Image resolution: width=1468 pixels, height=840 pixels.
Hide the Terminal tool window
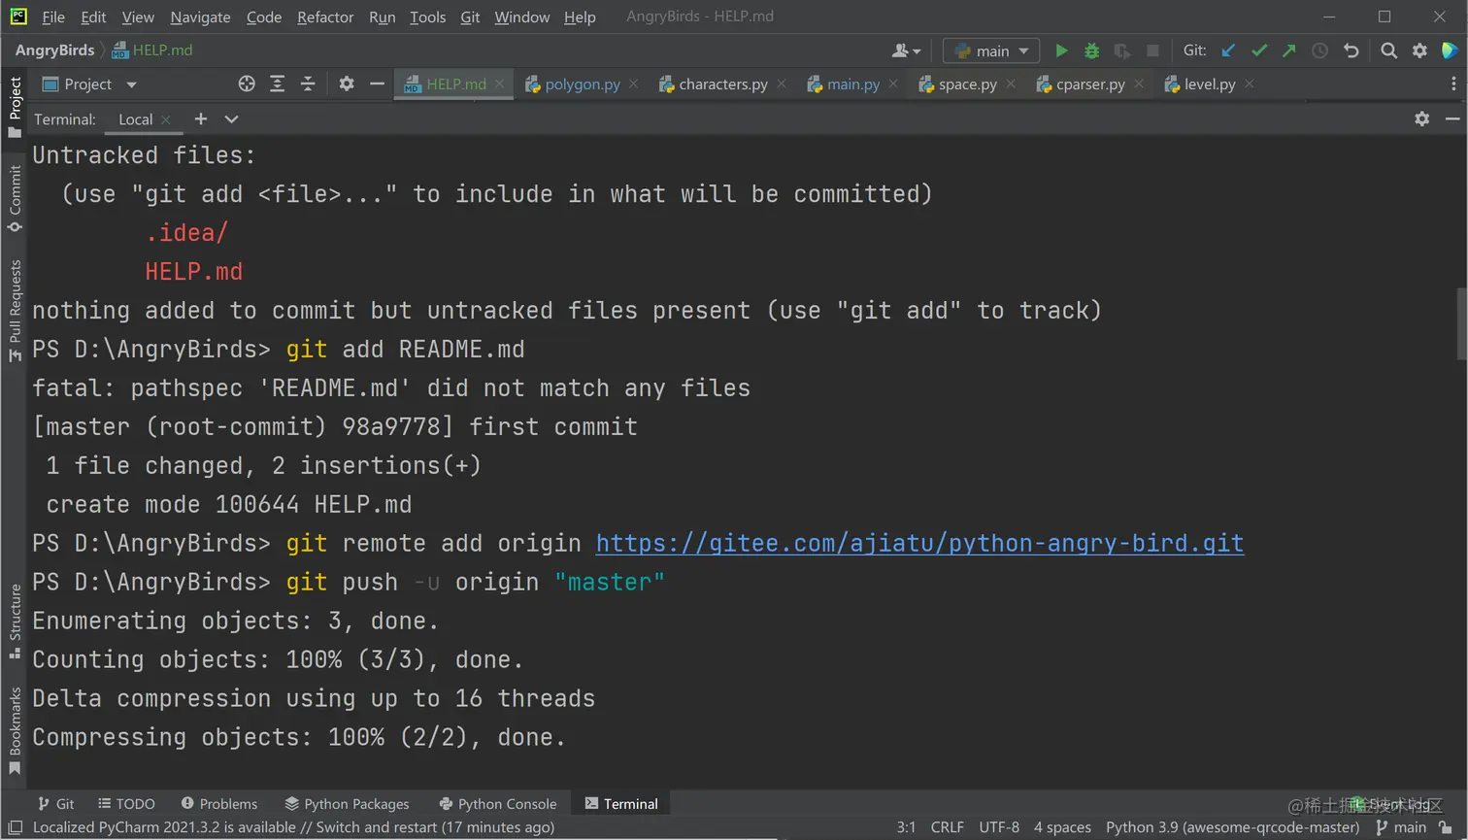click(x=1452, y=118)
